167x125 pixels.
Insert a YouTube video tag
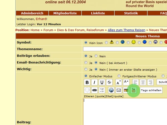click(x=134, y=90)
